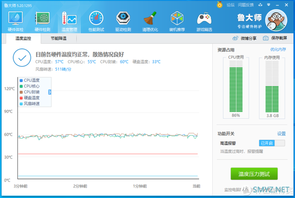The image size is (295, 198).
Task: Click 微博分享 share link
Action: coord(249,39)
